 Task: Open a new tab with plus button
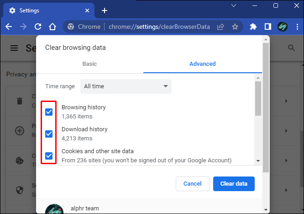pos(105,10)
